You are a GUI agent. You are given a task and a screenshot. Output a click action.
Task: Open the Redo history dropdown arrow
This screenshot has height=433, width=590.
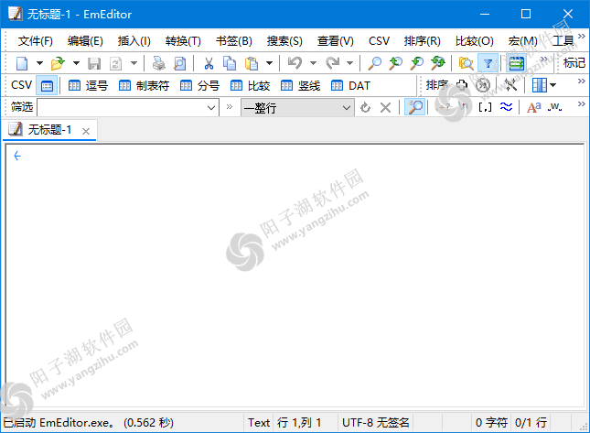tap(349, 63)
